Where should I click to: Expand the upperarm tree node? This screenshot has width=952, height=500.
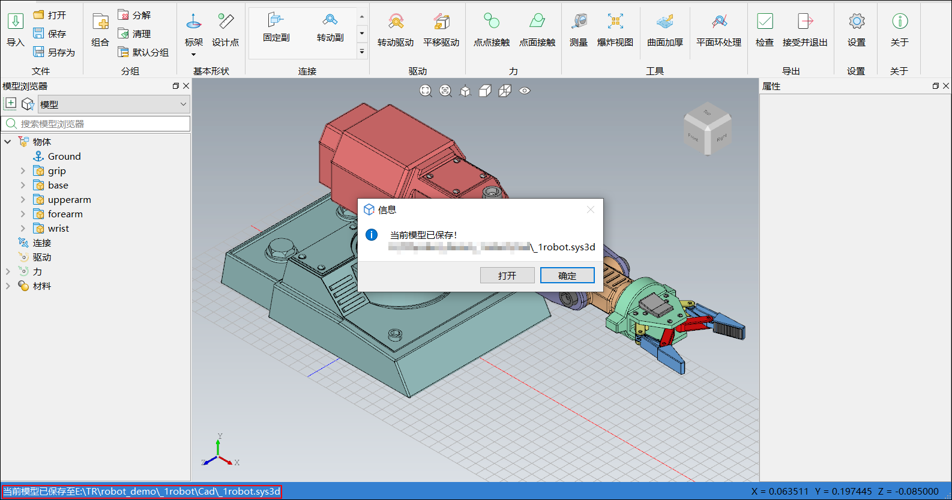(x=23, y=200)
